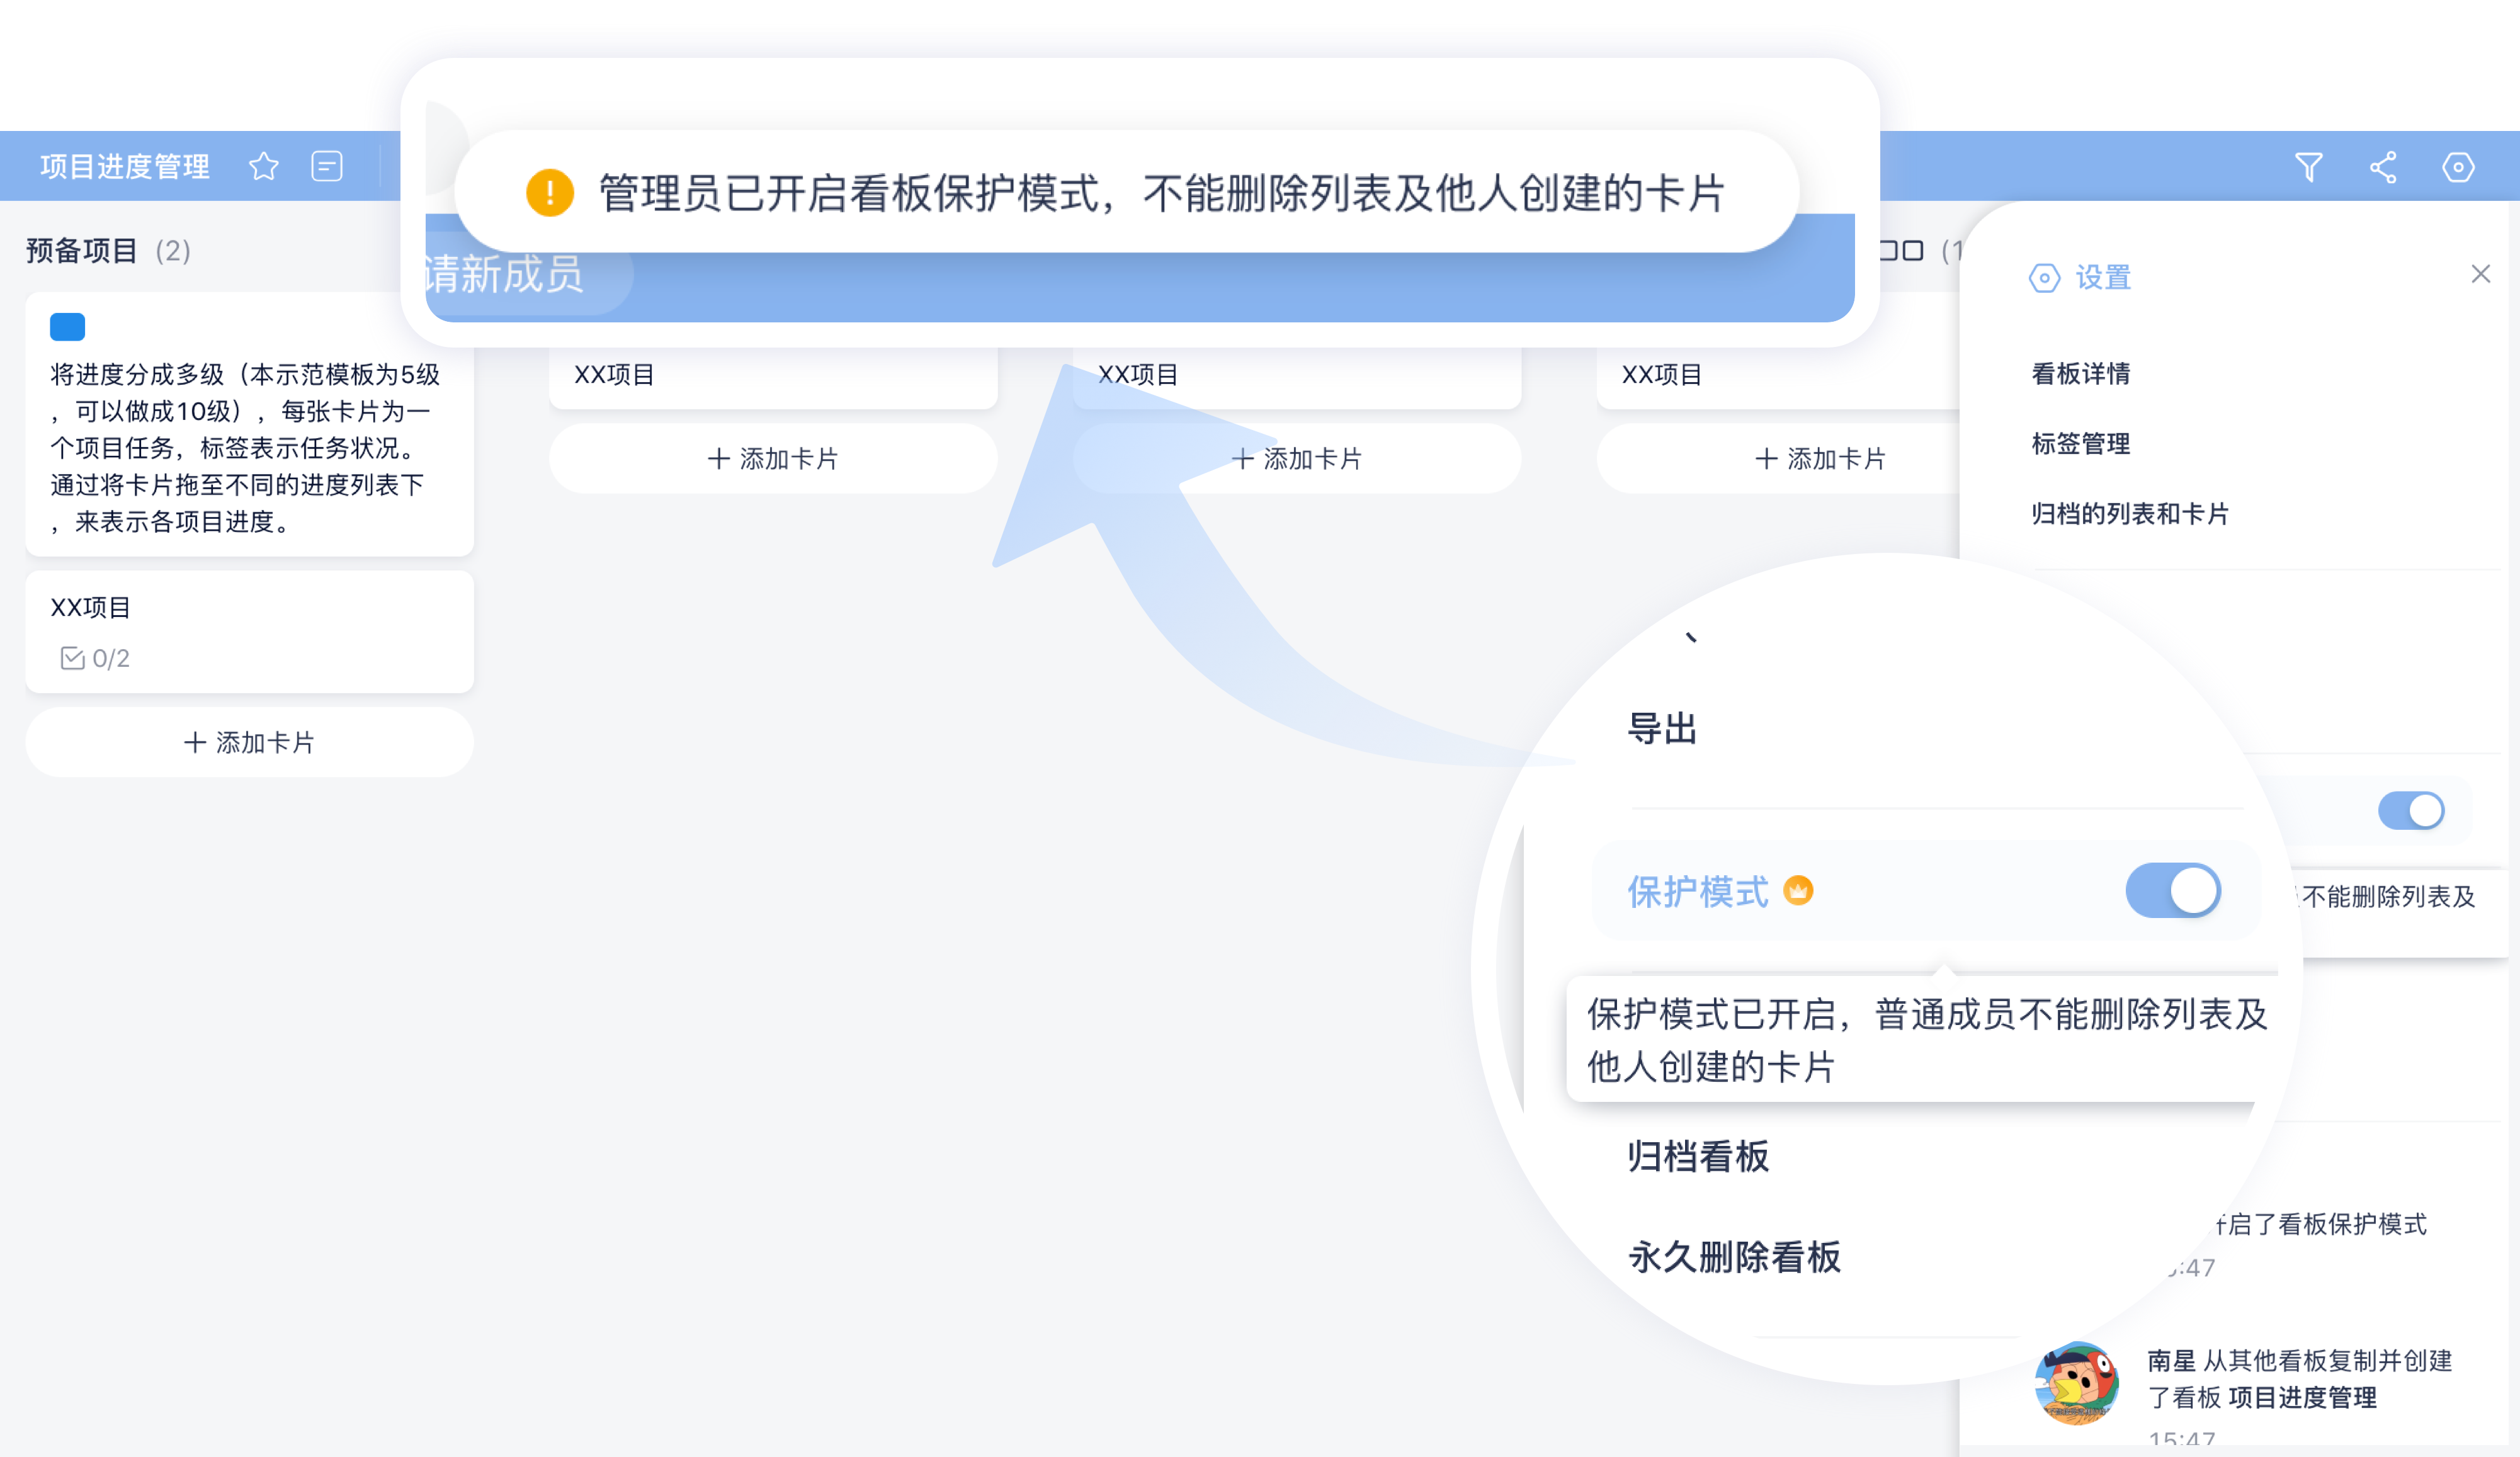This screenshot has width=2520, height=1457.
Task: Click 永久删除看板 option
Action: [x=1734, y=1257]
